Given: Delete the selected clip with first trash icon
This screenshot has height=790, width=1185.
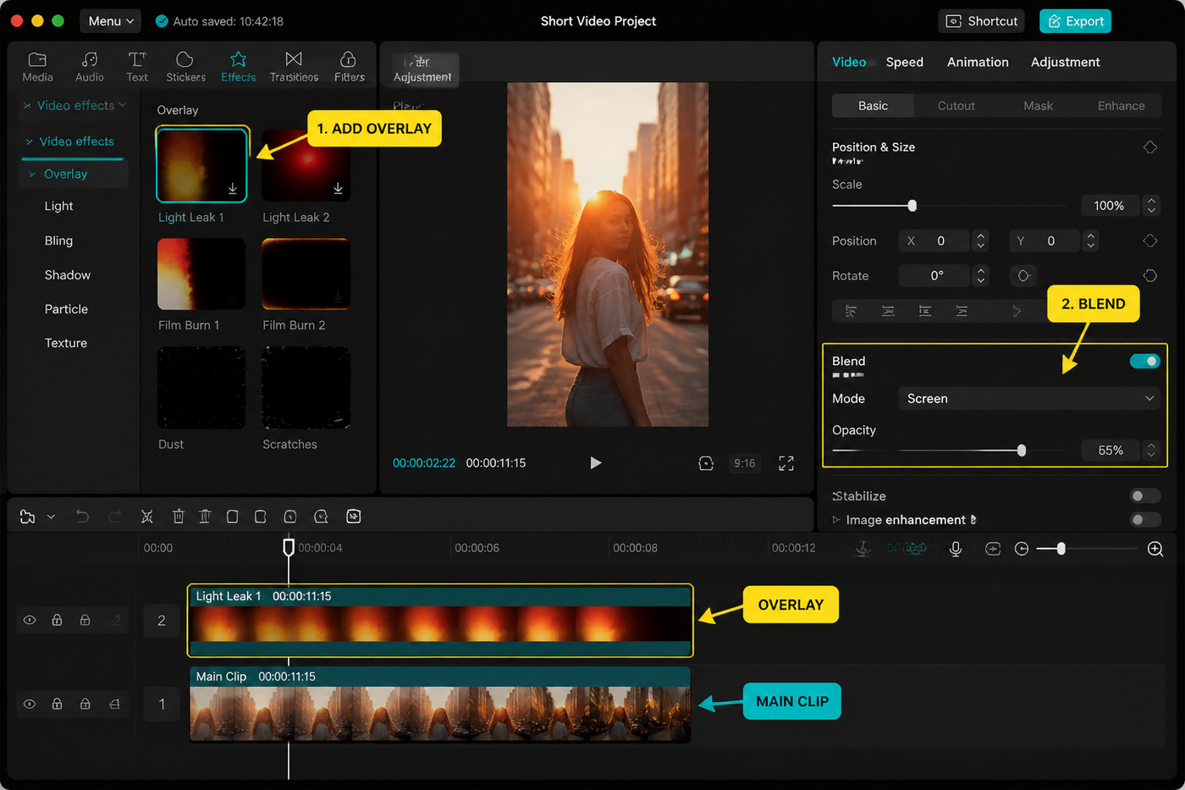Looking at the screenshot, I should pos(178,517).
